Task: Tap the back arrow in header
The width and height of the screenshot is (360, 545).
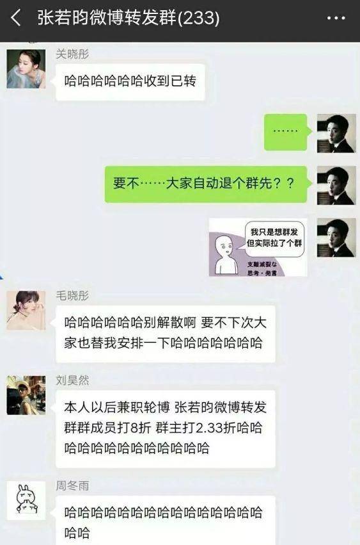Action: coord(16,18)
